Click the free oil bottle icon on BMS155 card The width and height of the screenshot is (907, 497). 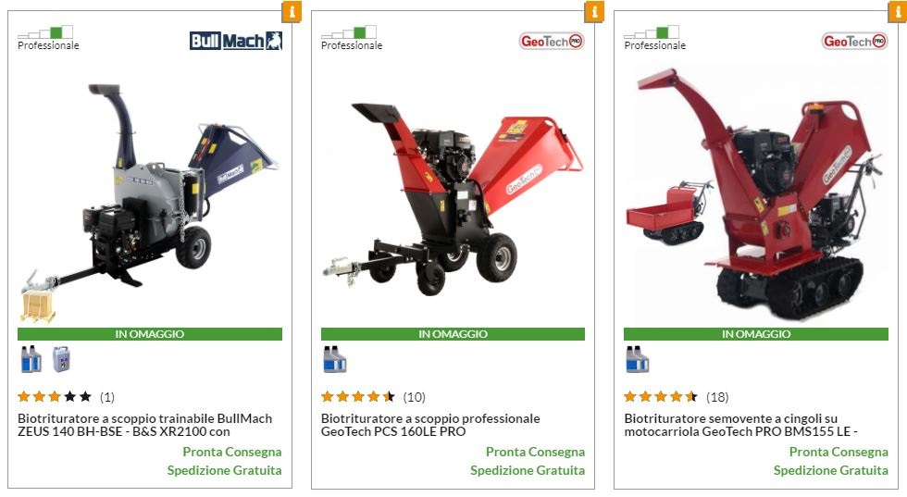(638, 359)
